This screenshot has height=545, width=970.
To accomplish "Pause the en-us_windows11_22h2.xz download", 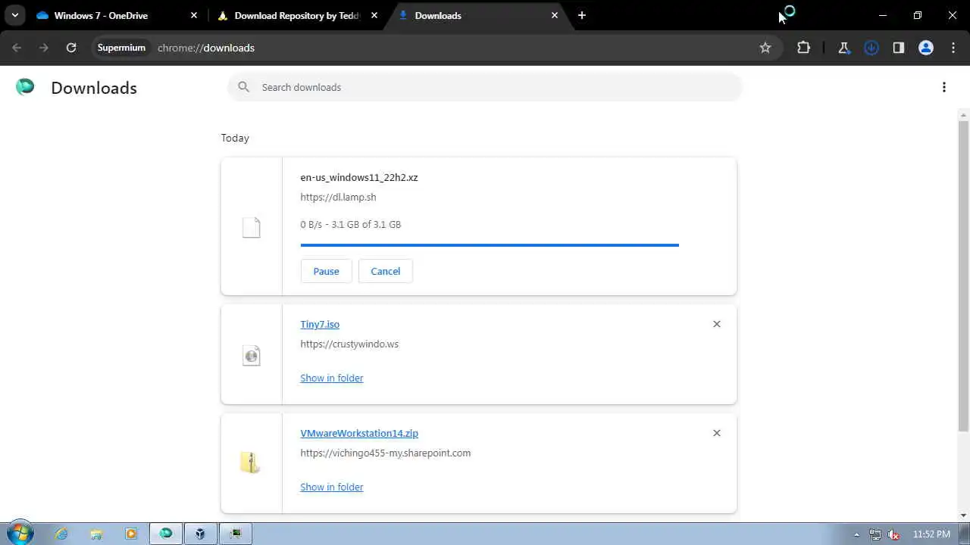I will [326, 271].
